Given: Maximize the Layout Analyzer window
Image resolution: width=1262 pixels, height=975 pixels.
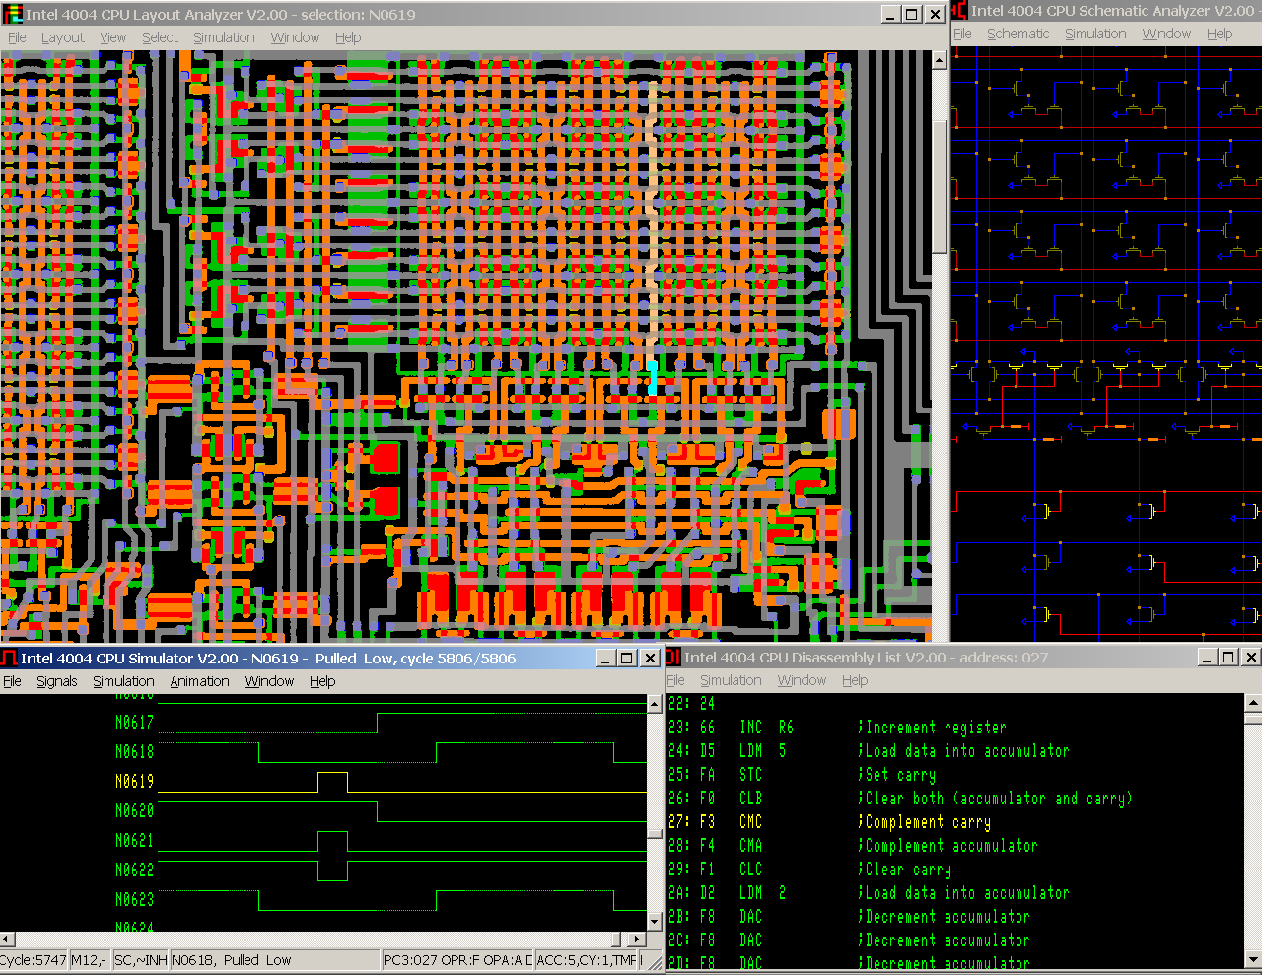Looking at the screenshot, I should tap(912, 14).
